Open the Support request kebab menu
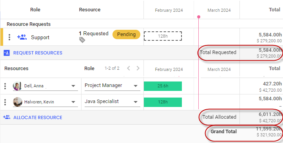283x143 pixels. (9, 37)
